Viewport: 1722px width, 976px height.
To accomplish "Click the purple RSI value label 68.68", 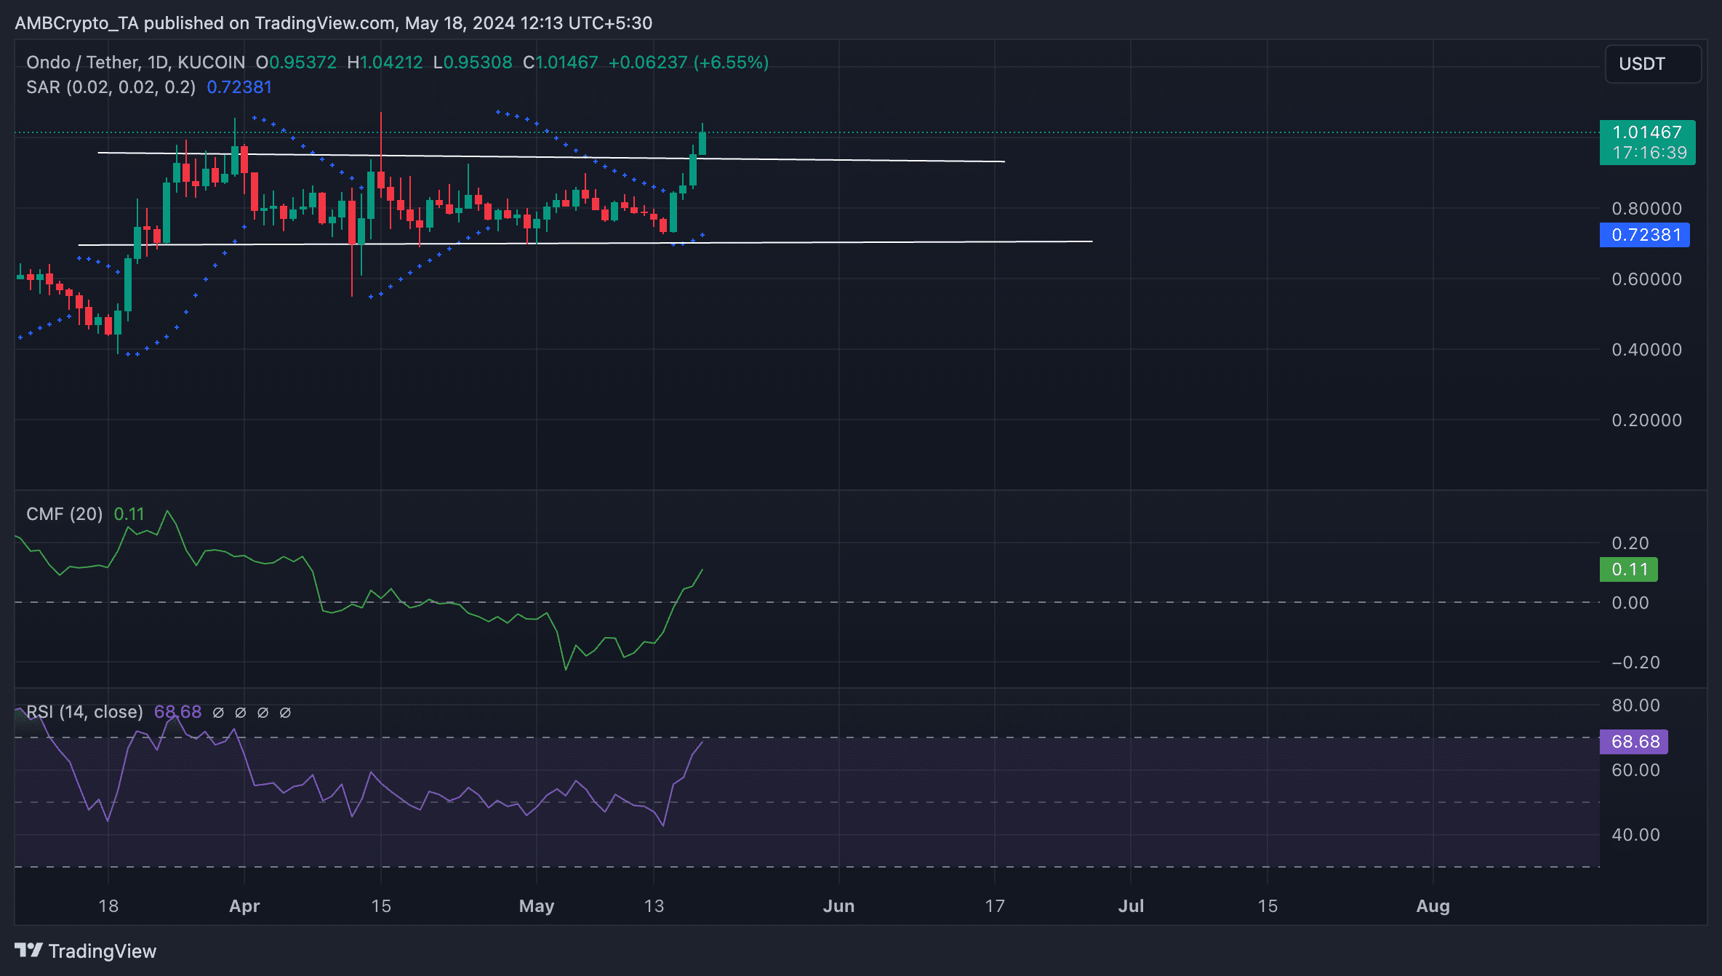I will (1634, 742).
